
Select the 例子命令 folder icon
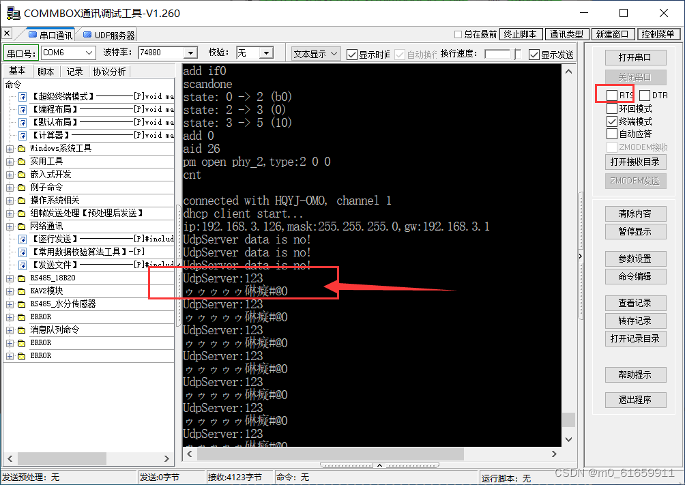pos(21,188)
